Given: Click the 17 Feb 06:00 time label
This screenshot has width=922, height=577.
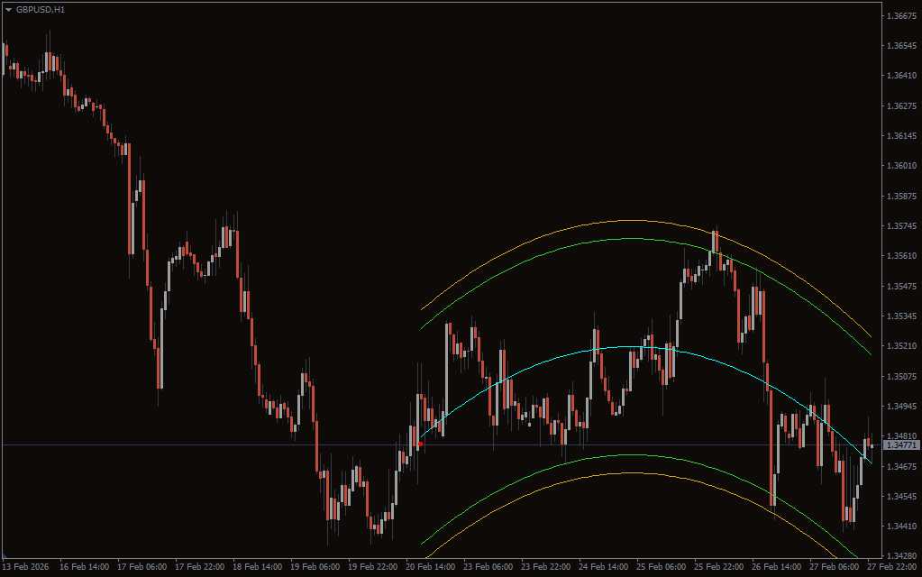Looking at the screenshot, I should coord(142,567).
